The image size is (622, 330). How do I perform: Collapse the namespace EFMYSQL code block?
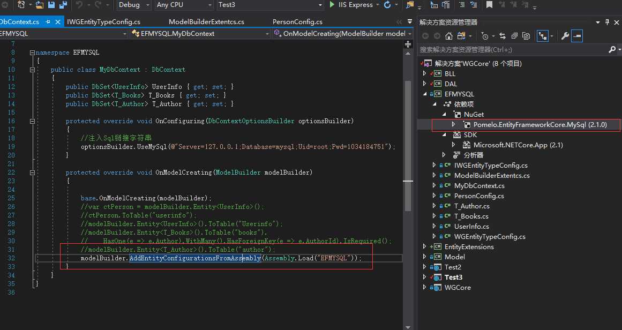coord(32,52)
